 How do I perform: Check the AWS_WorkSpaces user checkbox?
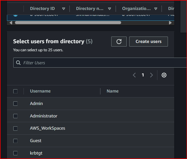(15, 129)
